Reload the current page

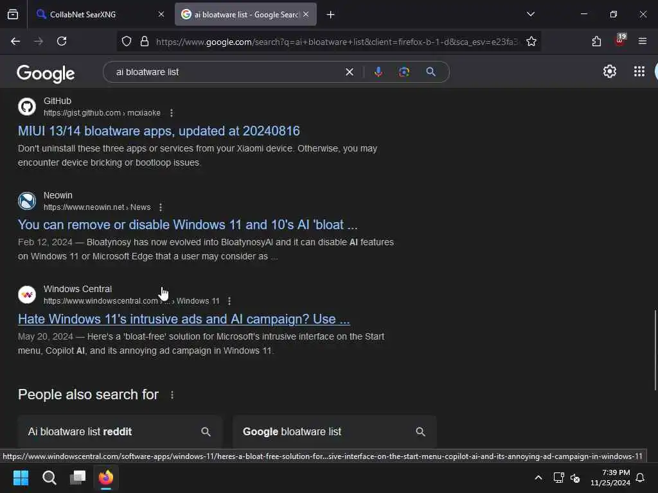pos(62,41)
